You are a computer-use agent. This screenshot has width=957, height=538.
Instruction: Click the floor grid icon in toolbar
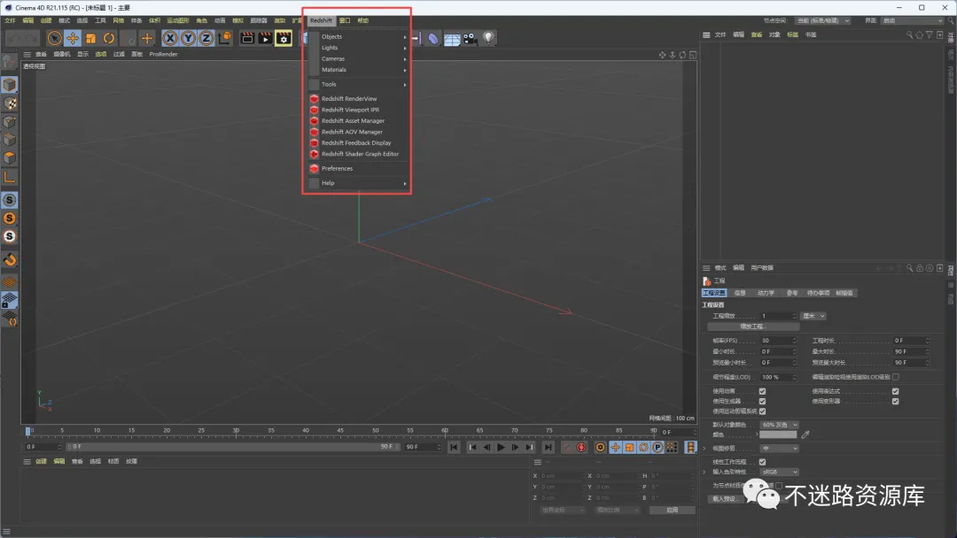point(452,39)
